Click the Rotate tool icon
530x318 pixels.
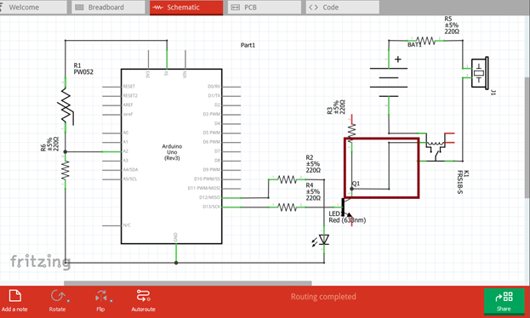[x=58, y=297]
